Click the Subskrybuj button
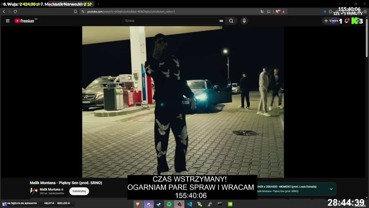 pos(79,191)
